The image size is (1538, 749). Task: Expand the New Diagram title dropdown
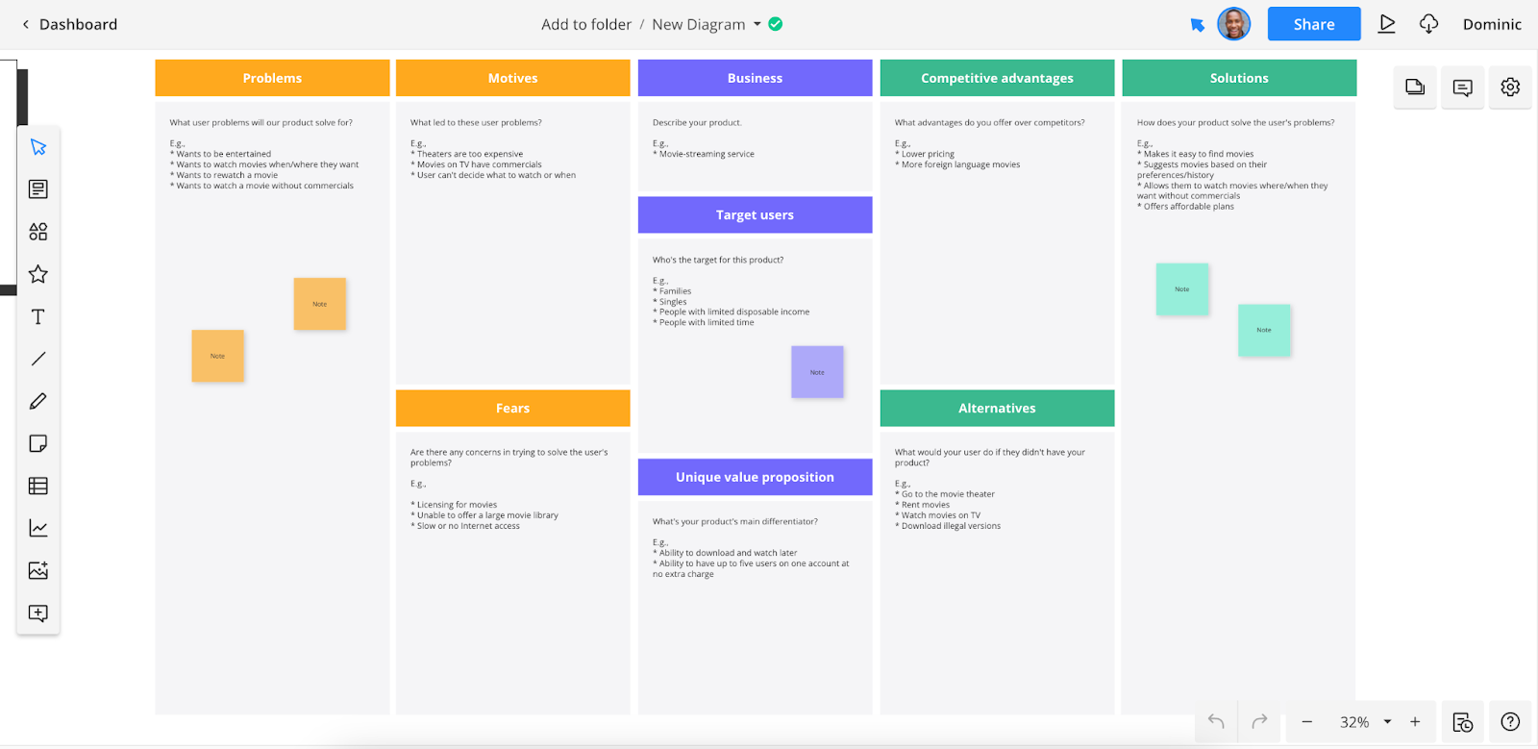757,24
